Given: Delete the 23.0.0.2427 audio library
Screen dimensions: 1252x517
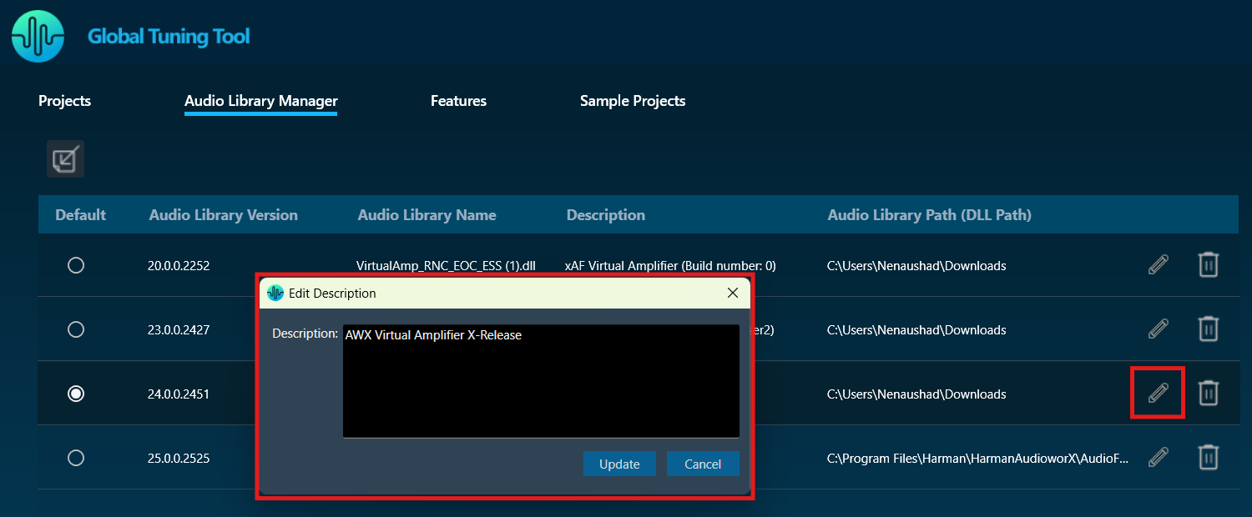Looking at the screenshot, I should pos(1208,329).
